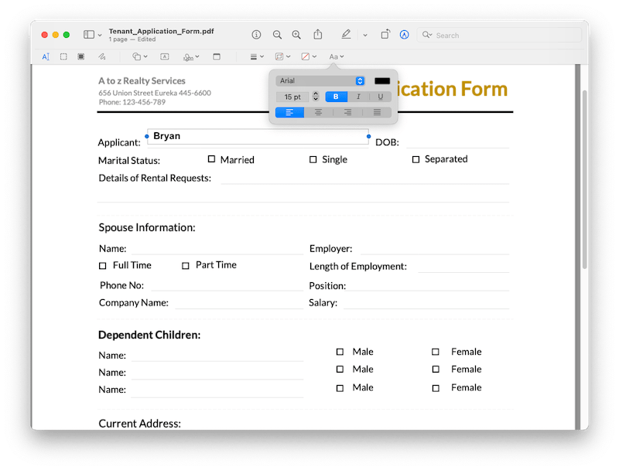This screenshot has width=619, height=470.
Task: Open the search options magnifier menu
Action: pos(427,35)
